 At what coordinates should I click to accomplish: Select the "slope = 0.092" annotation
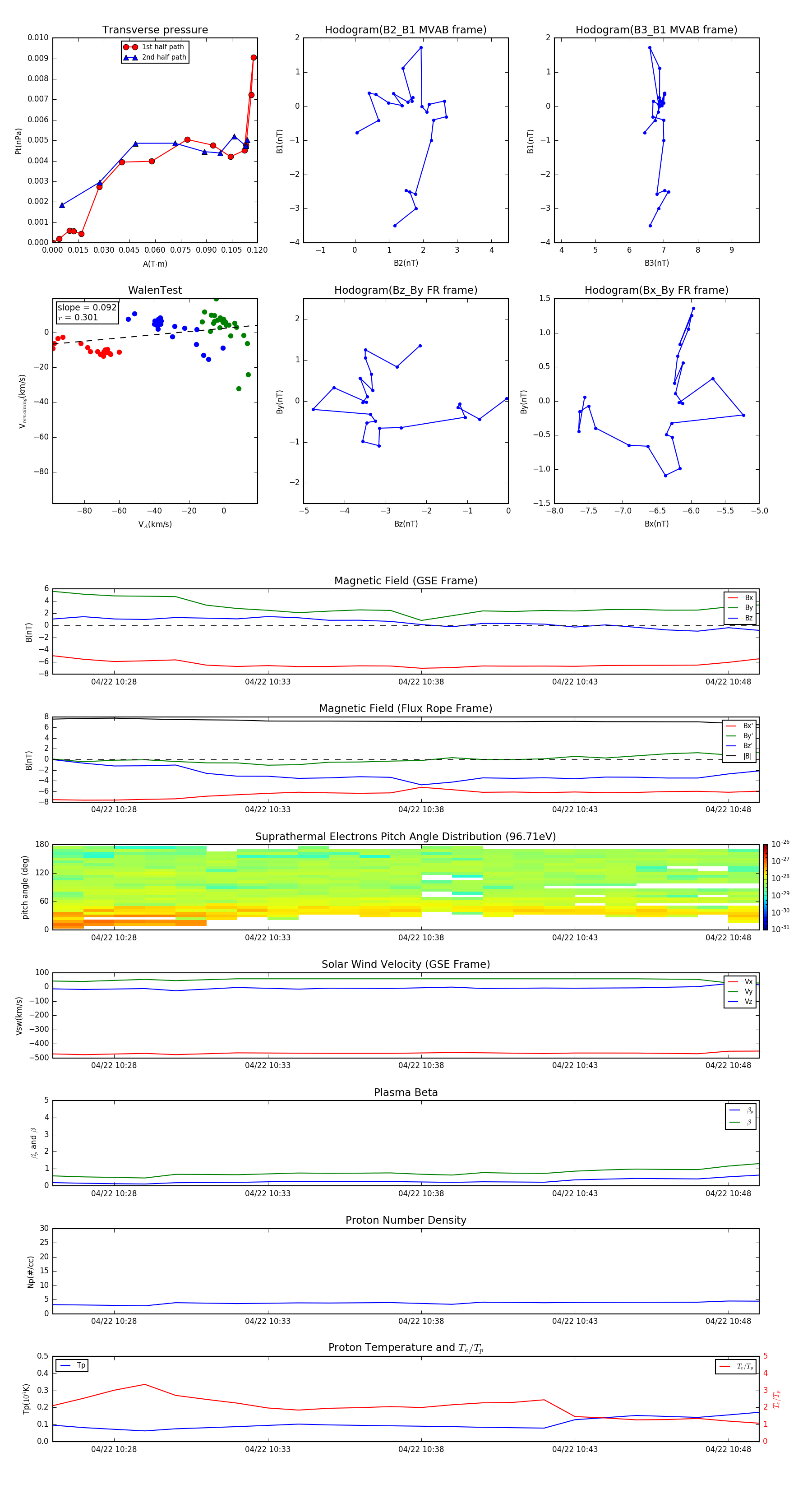[x=87, y=308]
